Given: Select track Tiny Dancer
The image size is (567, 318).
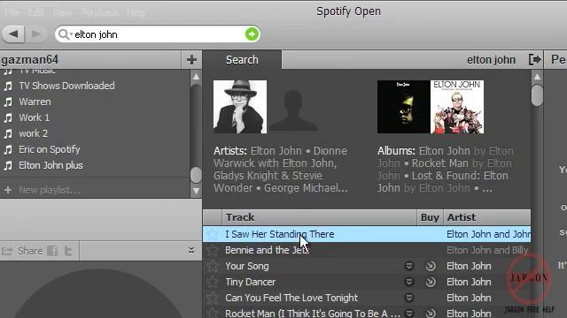Looking at the screenshot, I should (250, 282).
